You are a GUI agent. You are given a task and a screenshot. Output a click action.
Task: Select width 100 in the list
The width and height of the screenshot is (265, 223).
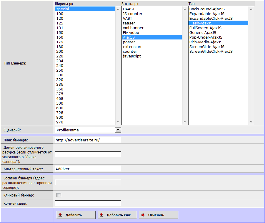pyautogui.click(x=85, y=14)
